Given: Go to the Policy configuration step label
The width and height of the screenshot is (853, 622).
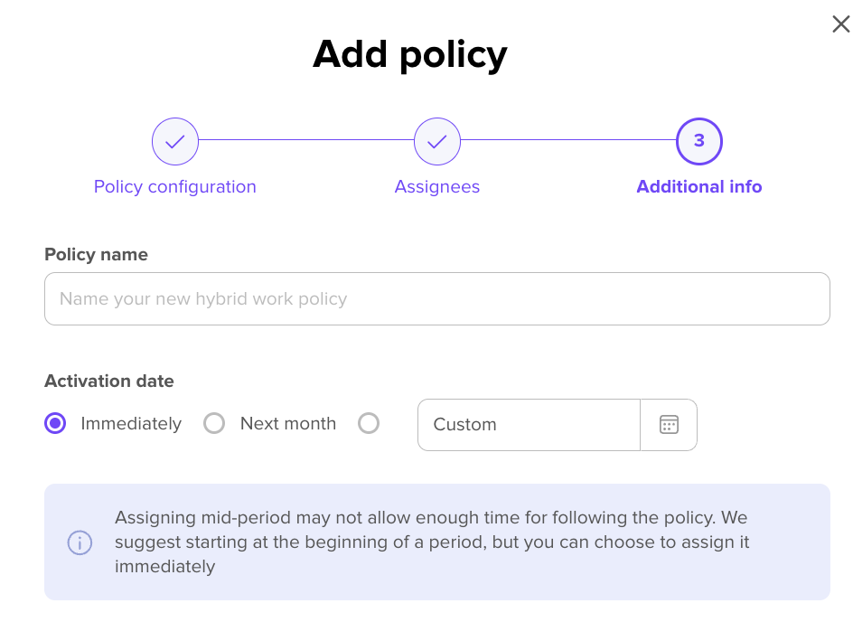Looking at the screenshot, I should coord(175,187).
